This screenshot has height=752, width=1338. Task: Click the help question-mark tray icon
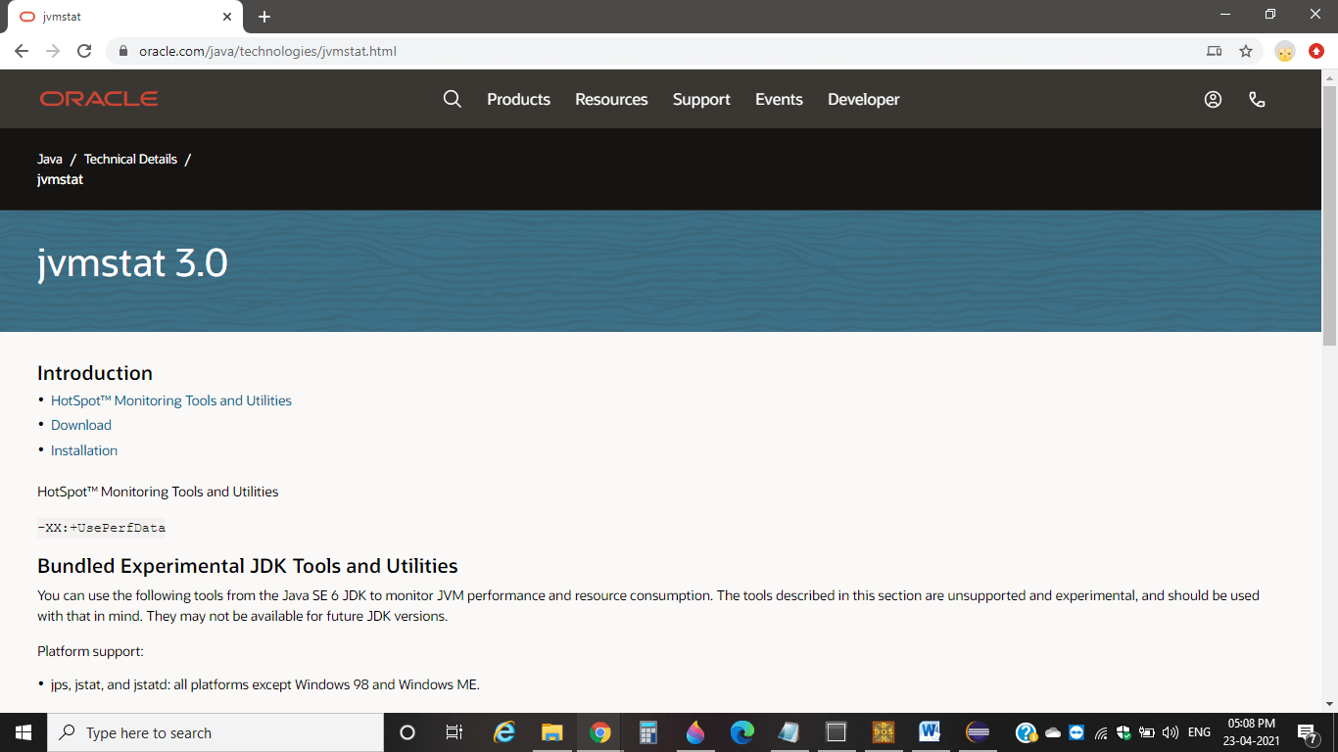click(x=1026, y=732)
